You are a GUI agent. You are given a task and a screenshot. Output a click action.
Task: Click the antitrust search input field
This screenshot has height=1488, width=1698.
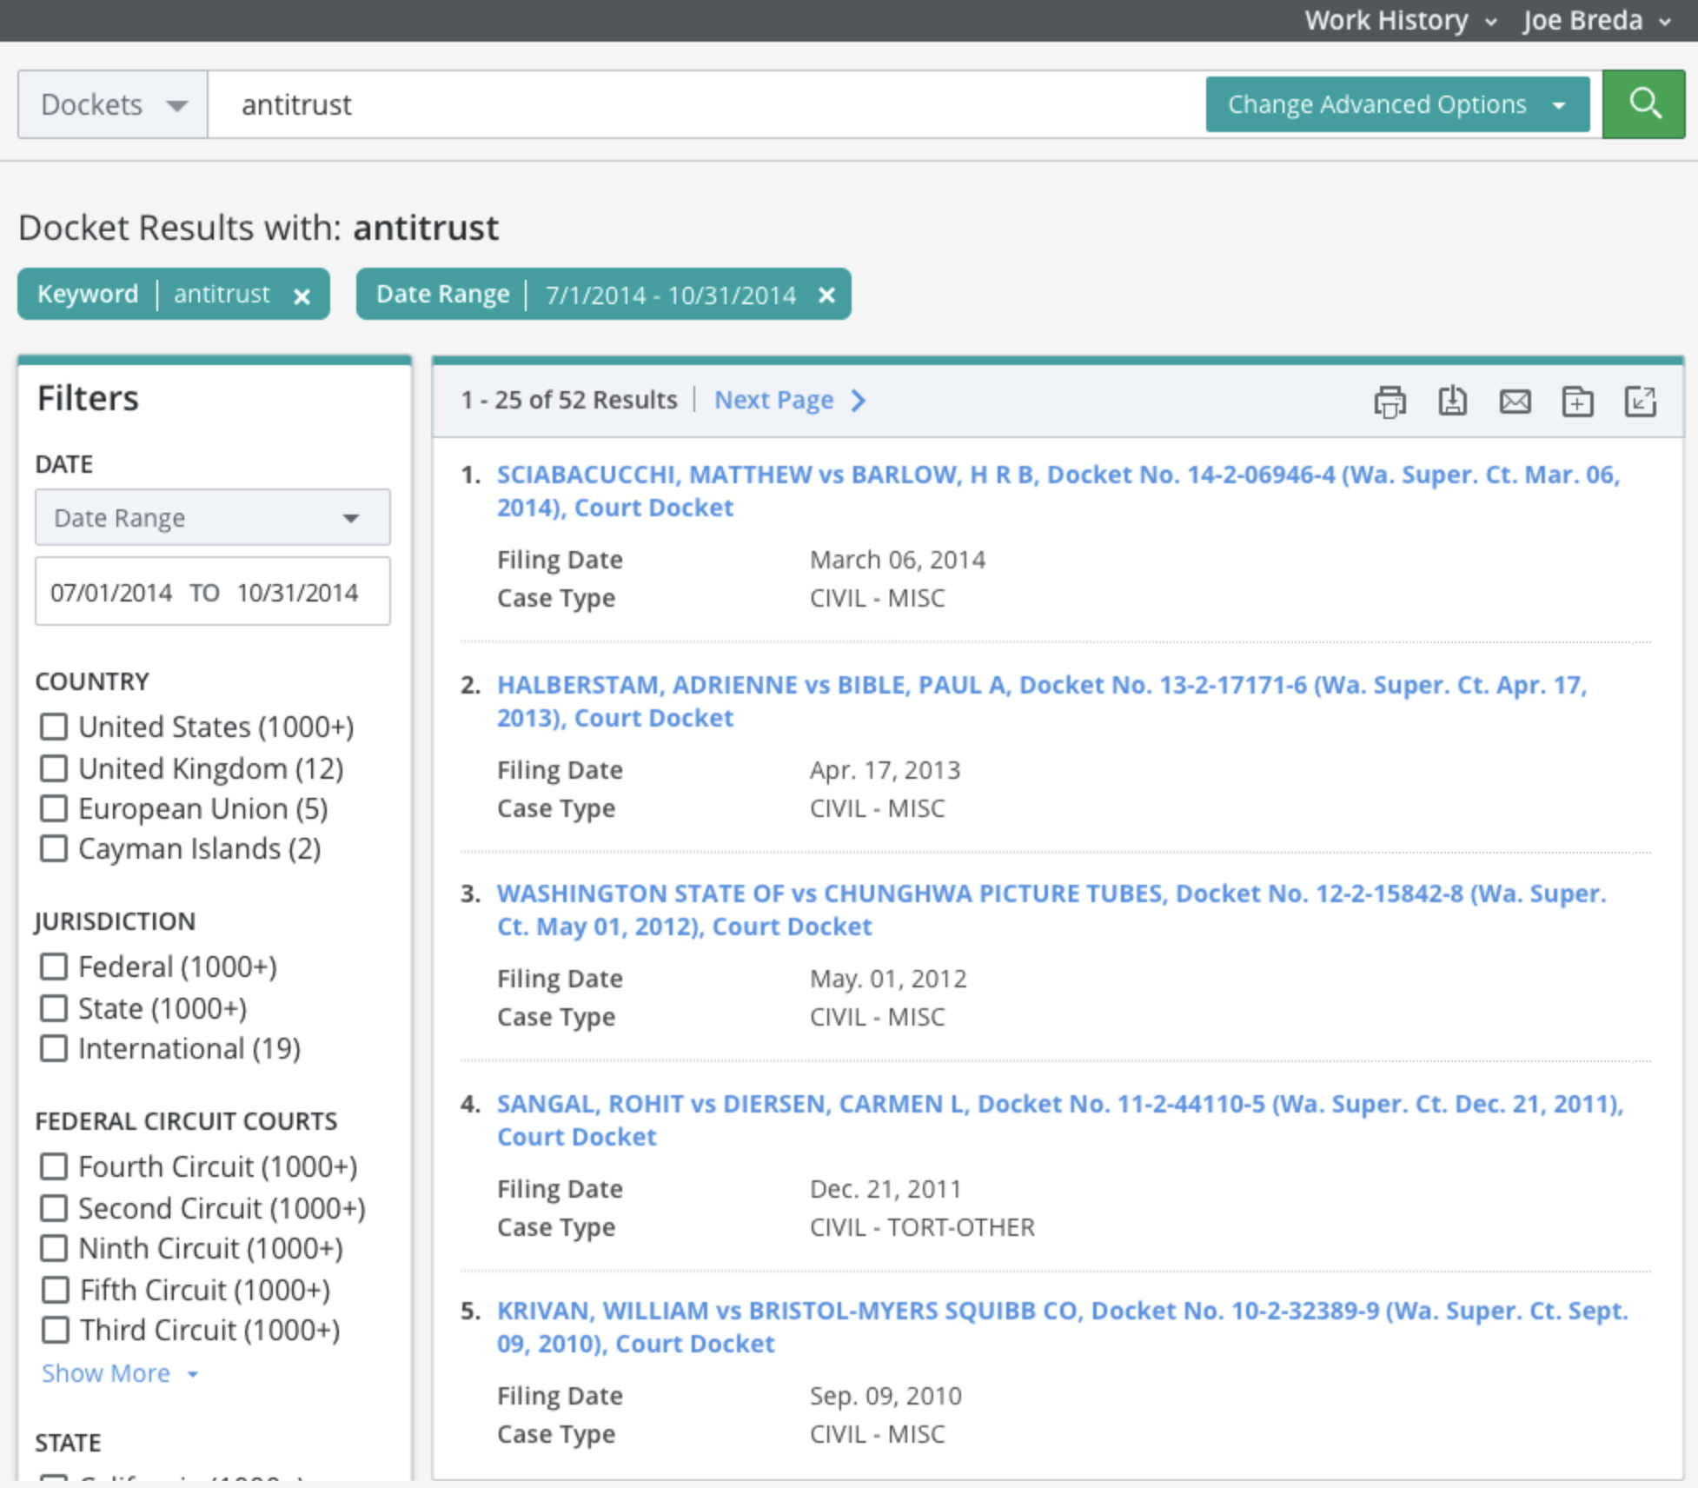click(695, 105)
